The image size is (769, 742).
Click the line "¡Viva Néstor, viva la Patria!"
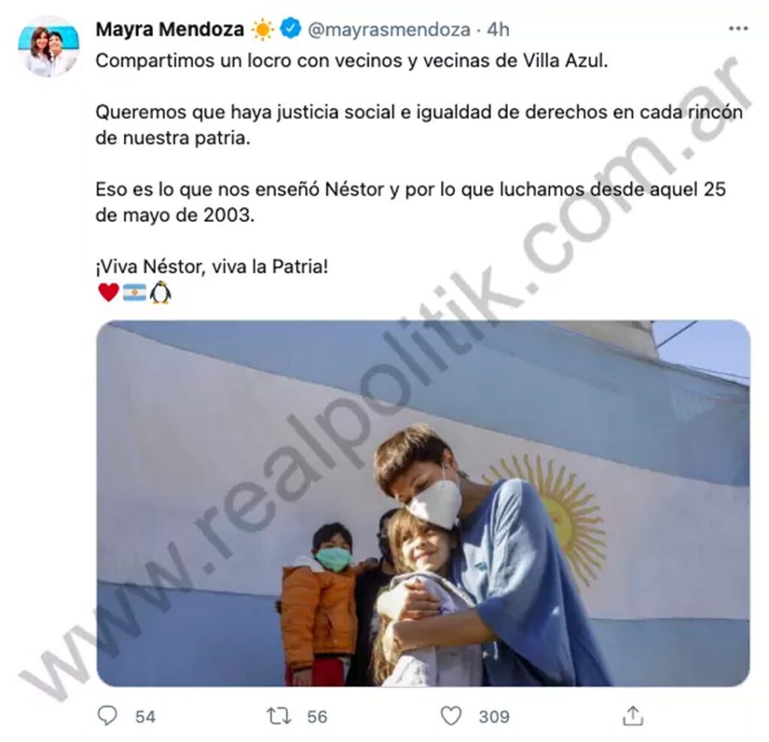pos(212,266)
